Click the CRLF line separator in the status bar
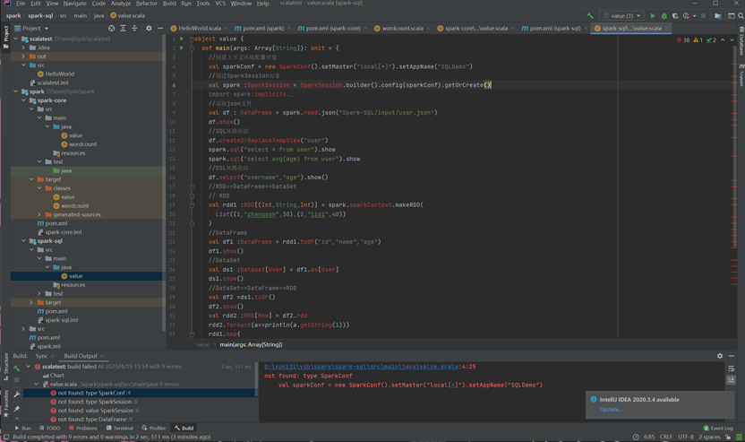The image size is (745, 442). point(665,437)
